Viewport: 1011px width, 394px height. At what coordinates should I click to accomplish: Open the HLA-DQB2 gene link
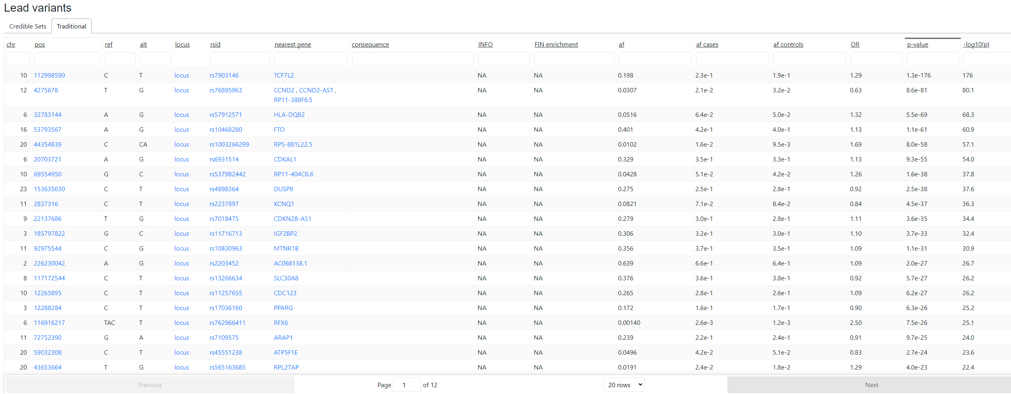(x=289, y=115)
